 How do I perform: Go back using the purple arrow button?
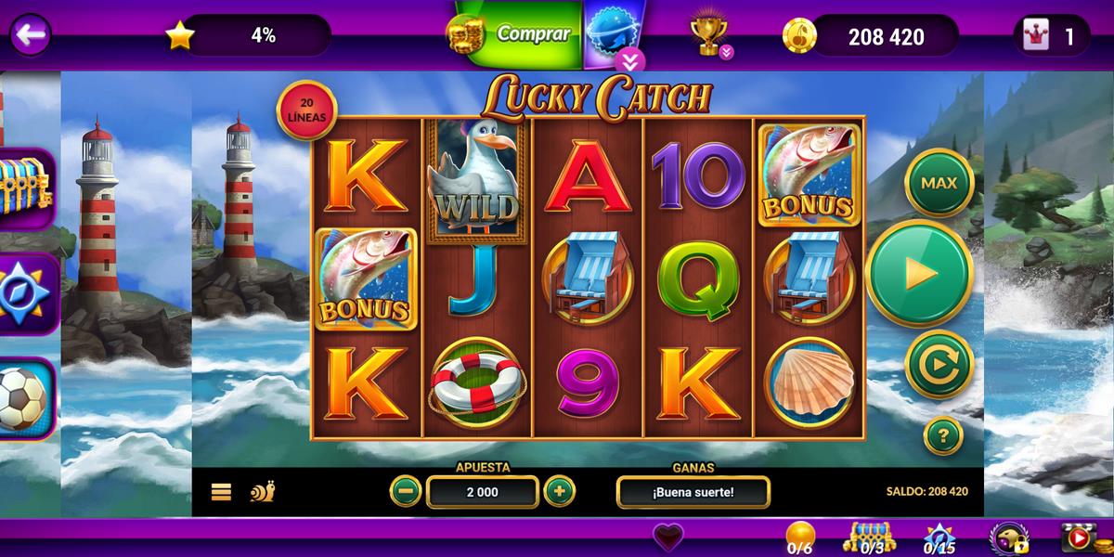tap(31, 35)
